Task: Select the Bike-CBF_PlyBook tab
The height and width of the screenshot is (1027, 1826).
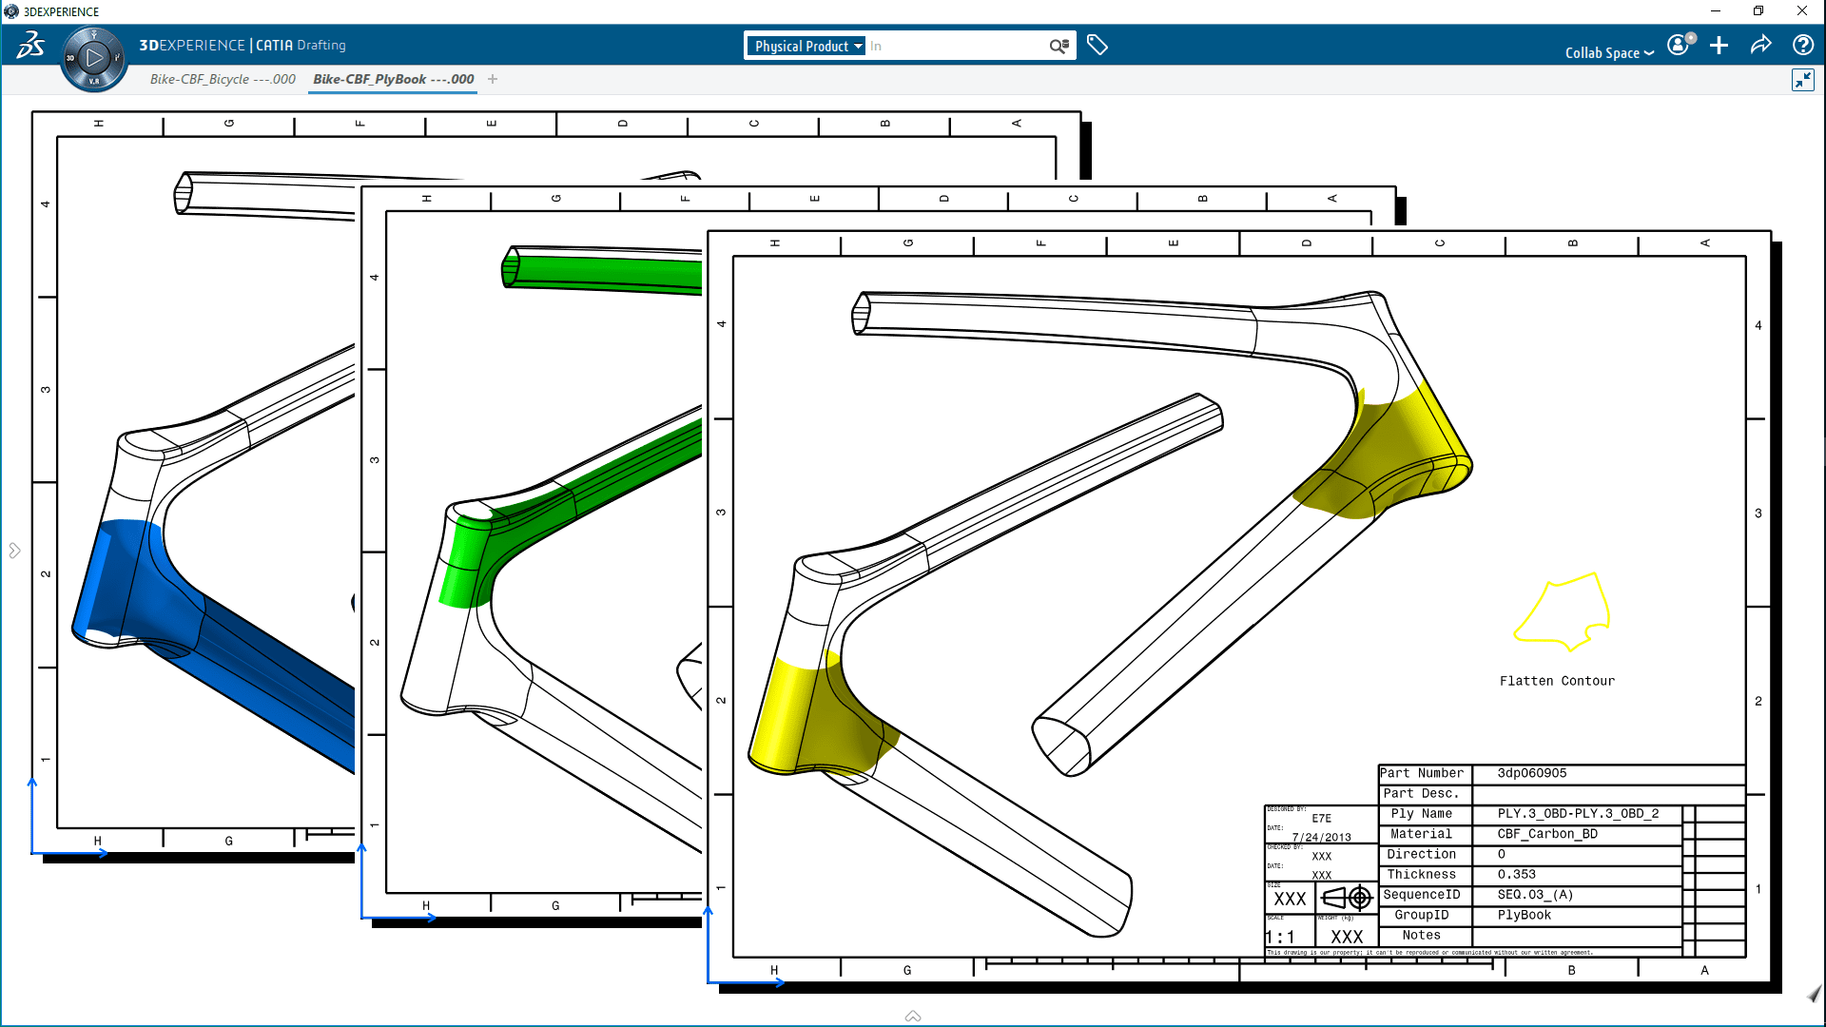Action: (x=393, y=79)
